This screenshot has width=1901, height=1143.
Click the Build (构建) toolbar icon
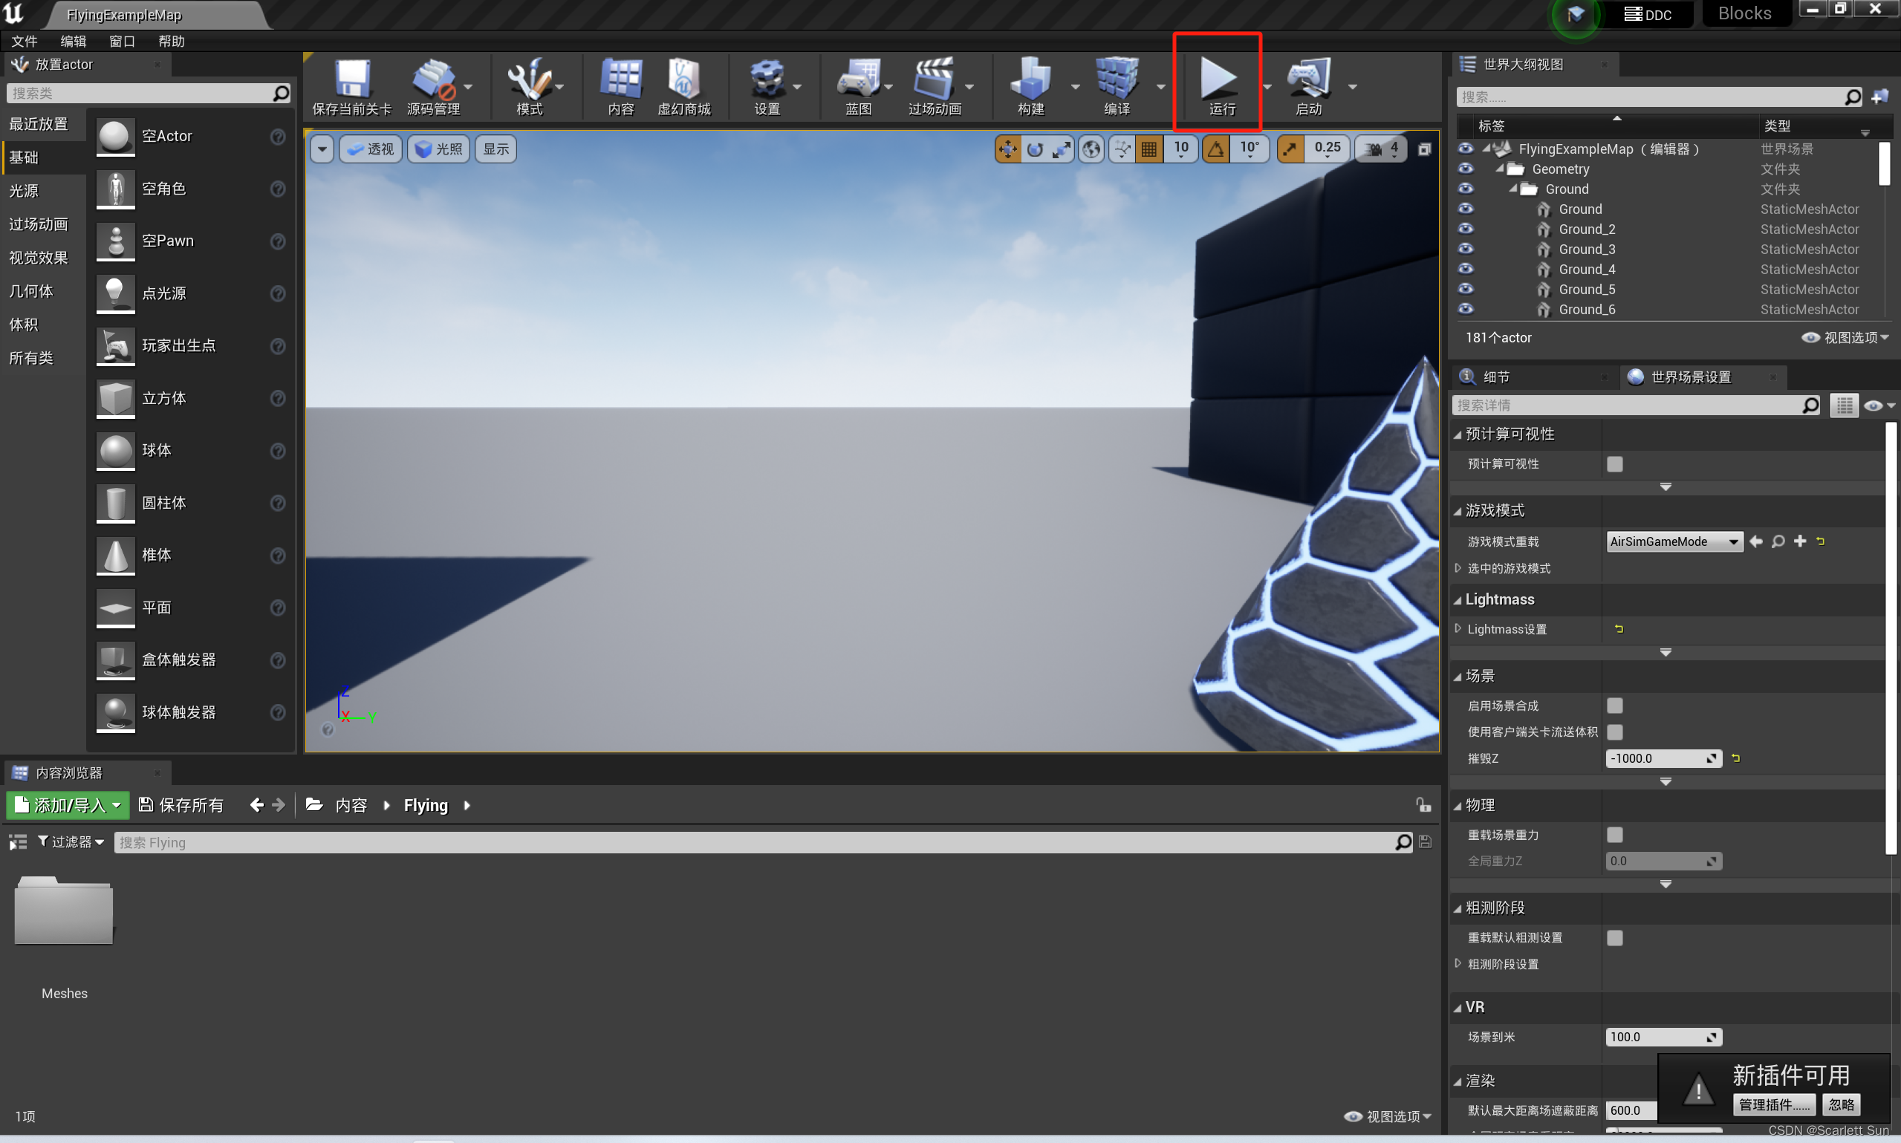1030,79
